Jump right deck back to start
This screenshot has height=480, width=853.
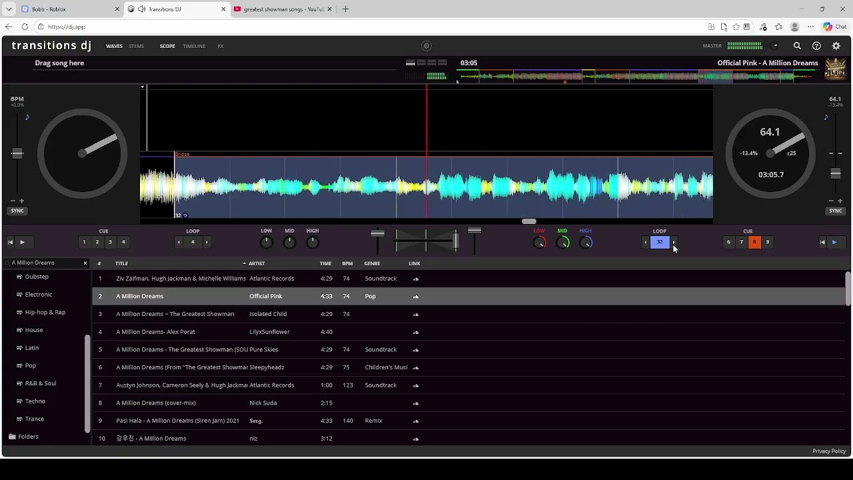pos(822,242)
